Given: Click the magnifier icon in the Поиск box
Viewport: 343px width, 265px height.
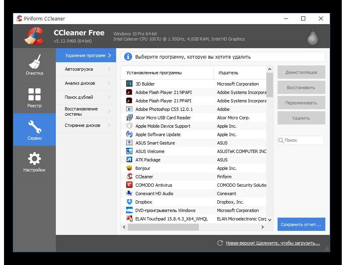Looking at the screenshot, I should click(x=281, y=140).
